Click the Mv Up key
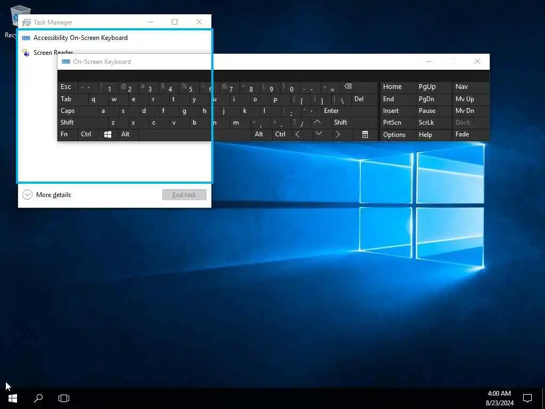This screenshot has height=409, width=545. click(470, 99)
